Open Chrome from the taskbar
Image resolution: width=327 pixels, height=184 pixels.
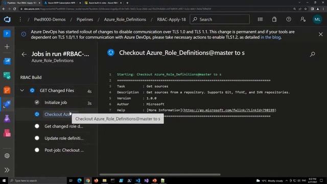click(x=88, y=180)
